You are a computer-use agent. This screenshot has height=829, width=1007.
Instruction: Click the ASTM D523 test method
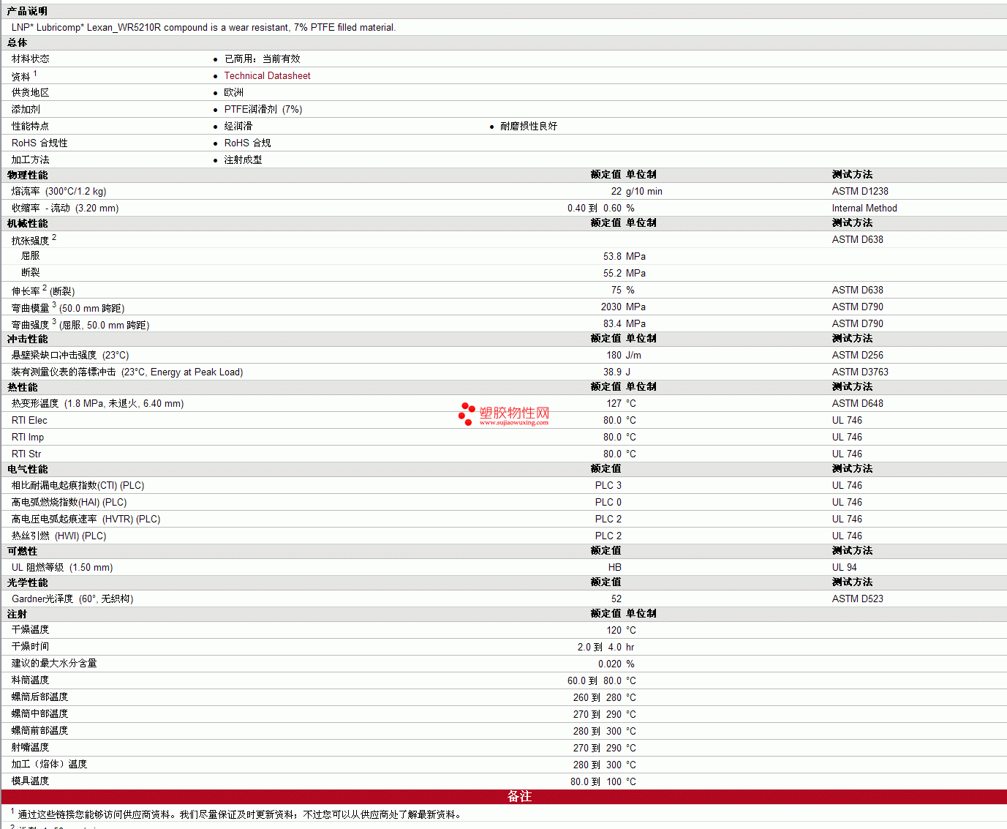[x=858, y=599]
